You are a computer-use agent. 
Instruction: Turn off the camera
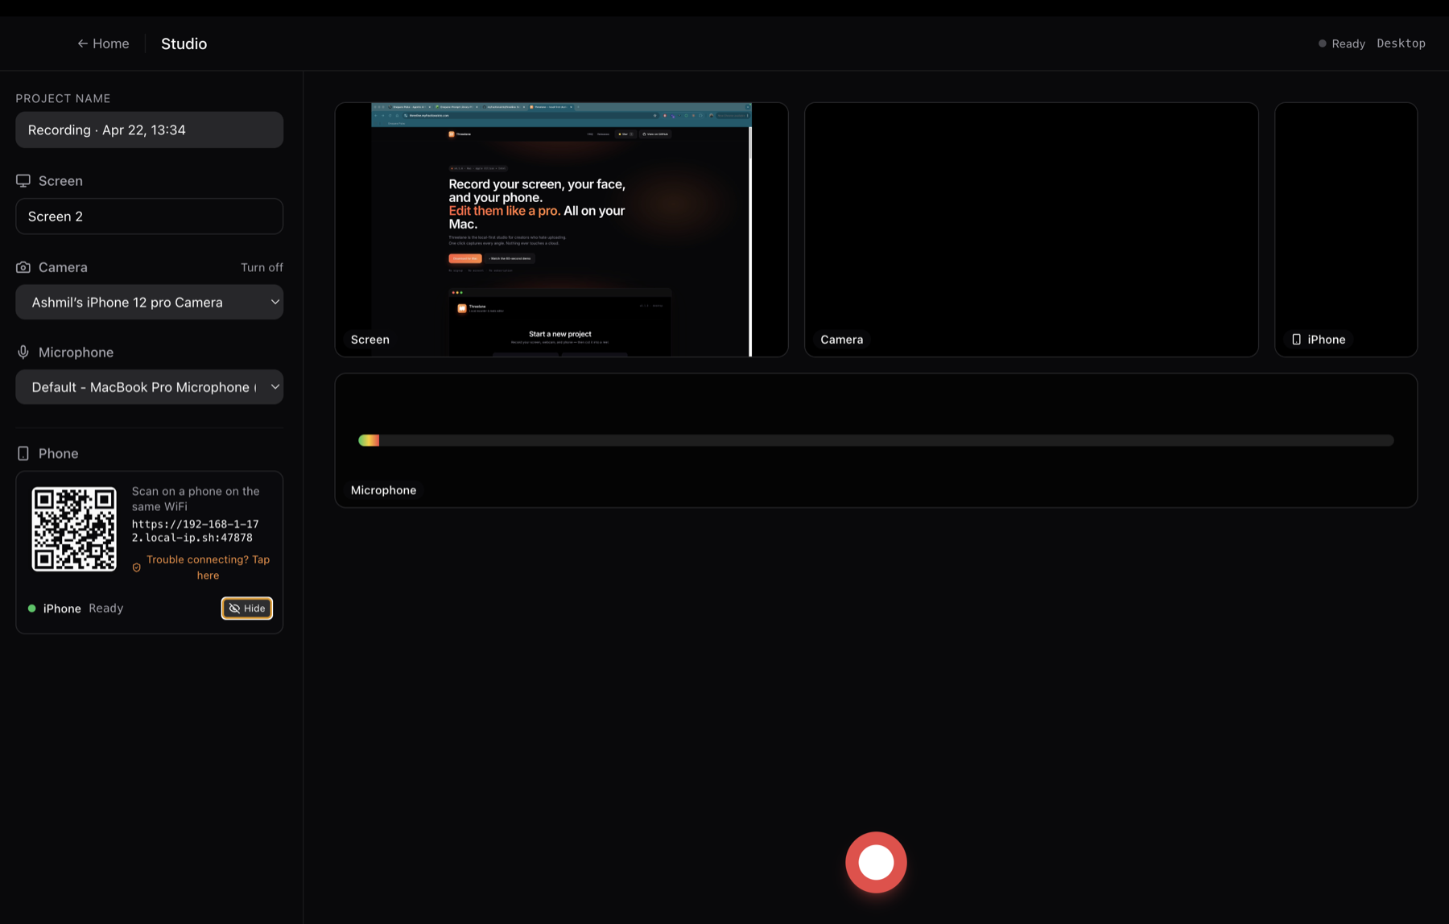point(262,266)
